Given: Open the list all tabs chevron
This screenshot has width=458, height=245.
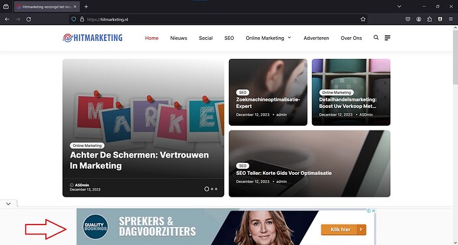Looking at the screenshot, I should (x=400, y=7).
